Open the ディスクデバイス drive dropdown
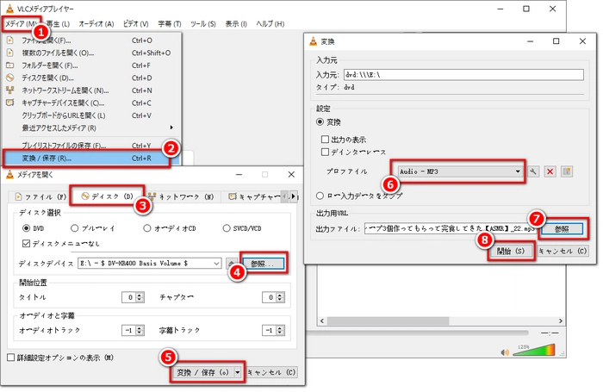 click(x=216, y=262)
